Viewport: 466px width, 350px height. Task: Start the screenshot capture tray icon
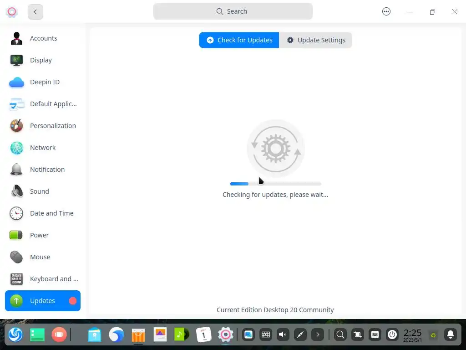(358, 335)
